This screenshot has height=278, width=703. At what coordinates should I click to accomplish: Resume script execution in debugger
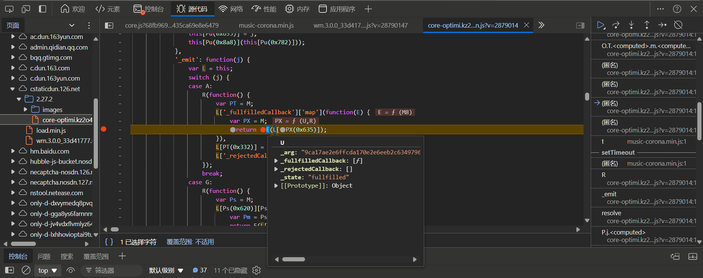click(x=600, y=25)
